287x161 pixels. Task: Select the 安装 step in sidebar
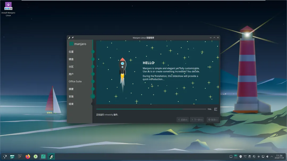click(x=71, y=96)
